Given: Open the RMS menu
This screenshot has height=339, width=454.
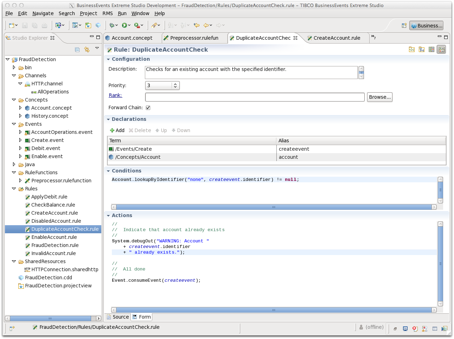Looking at the screenshot, I should pyautogui.click(x=108, y=13).
